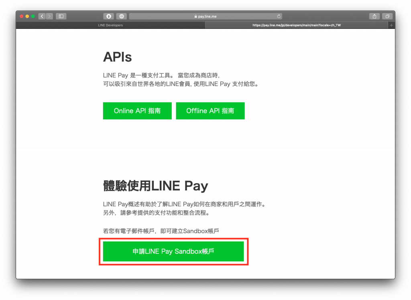Add a new tab with plus icon
The height and width of the screenshot is (300, 411).
click(391, 25)
